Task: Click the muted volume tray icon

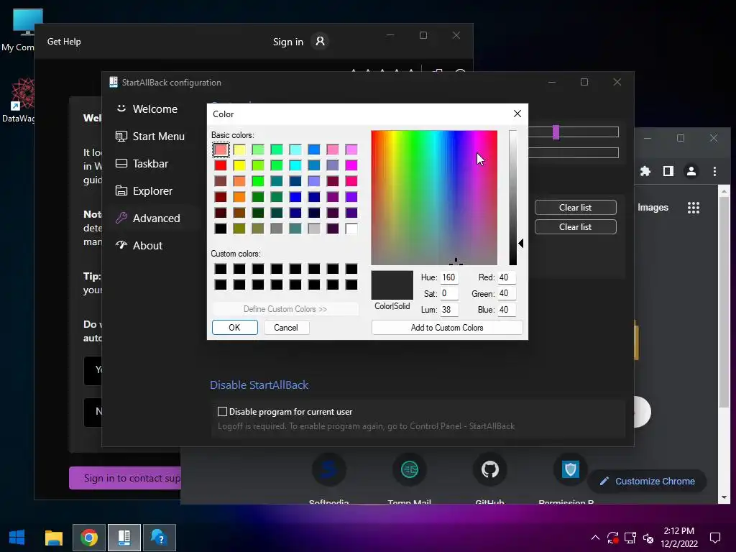Action: 648,538
